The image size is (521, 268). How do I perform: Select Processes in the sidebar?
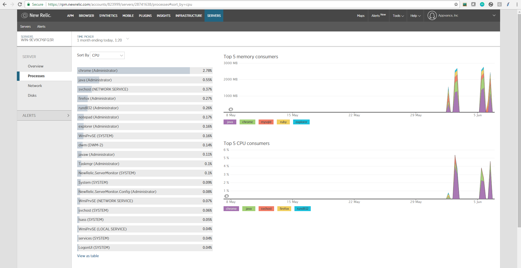(x=36, y=76)
